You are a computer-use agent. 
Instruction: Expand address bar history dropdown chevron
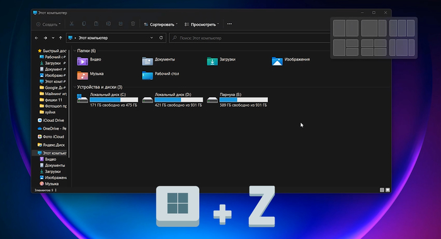(152, 38)
